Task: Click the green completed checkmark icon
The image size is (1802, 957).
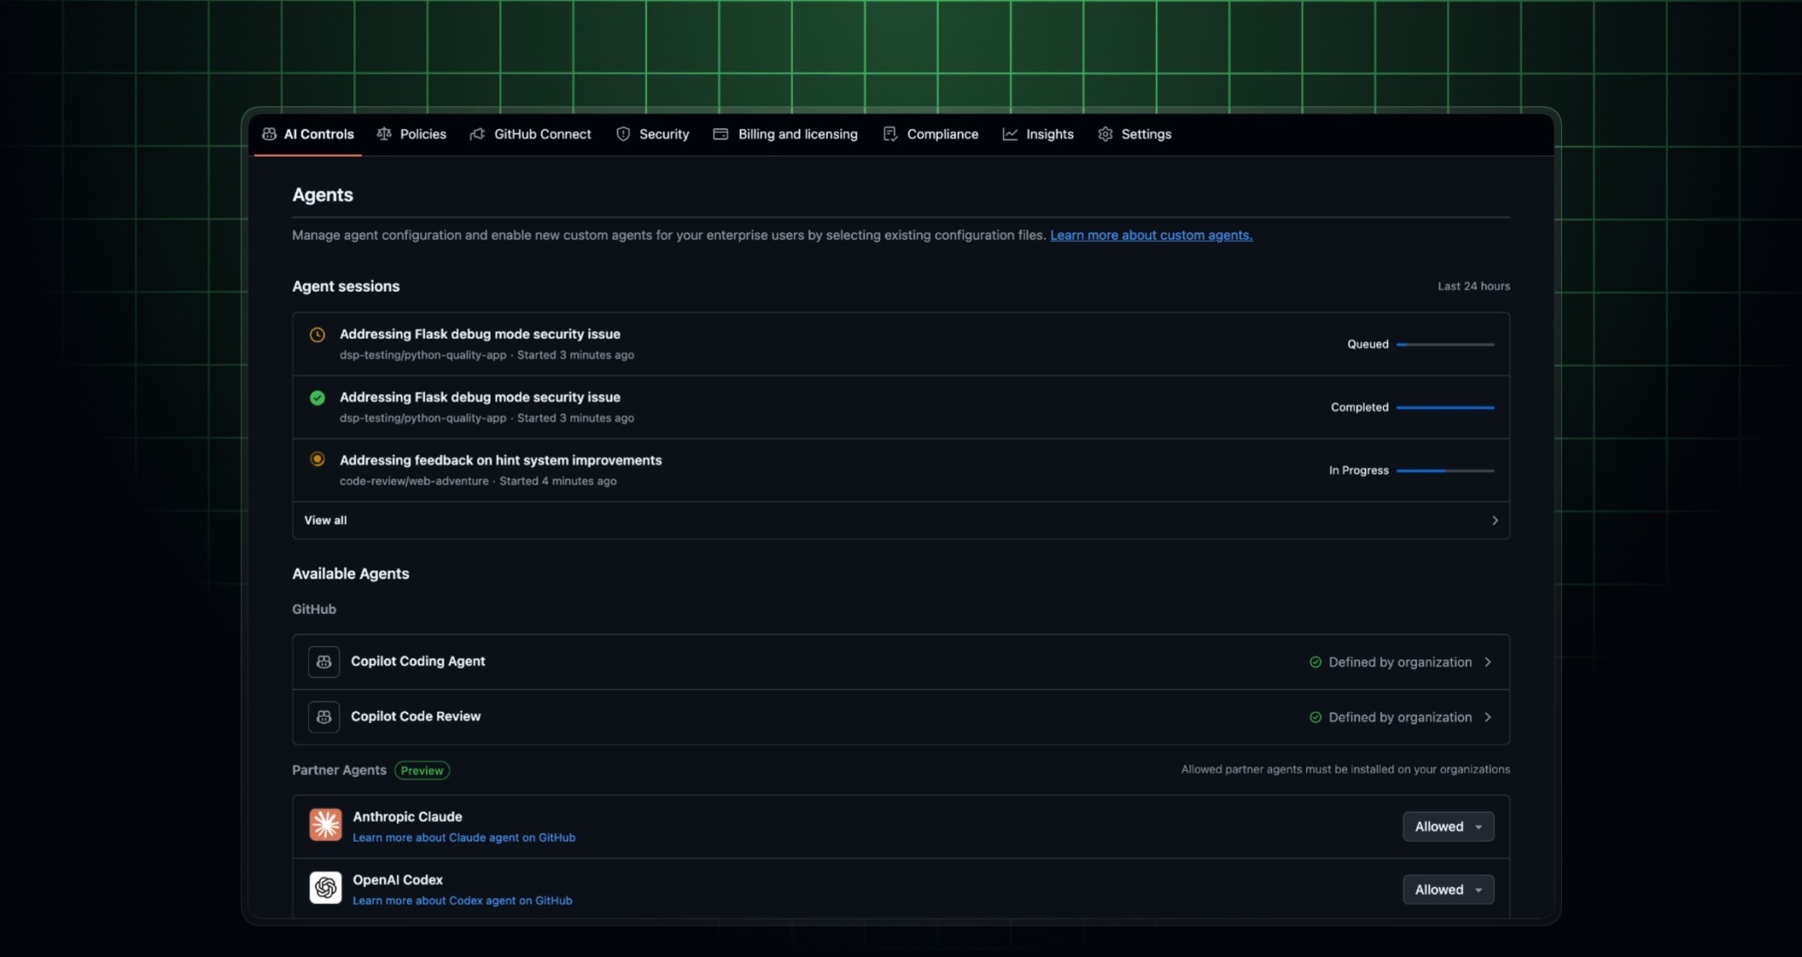Action: coord(318,398)
